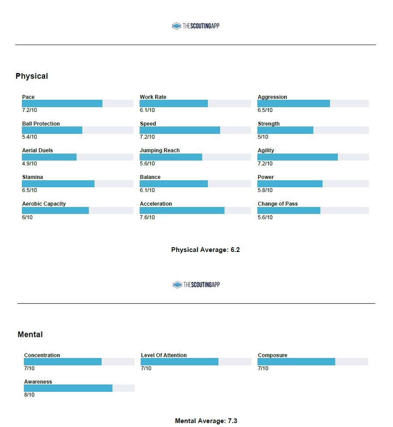Select the Concentration progress bar

[79, 362]
